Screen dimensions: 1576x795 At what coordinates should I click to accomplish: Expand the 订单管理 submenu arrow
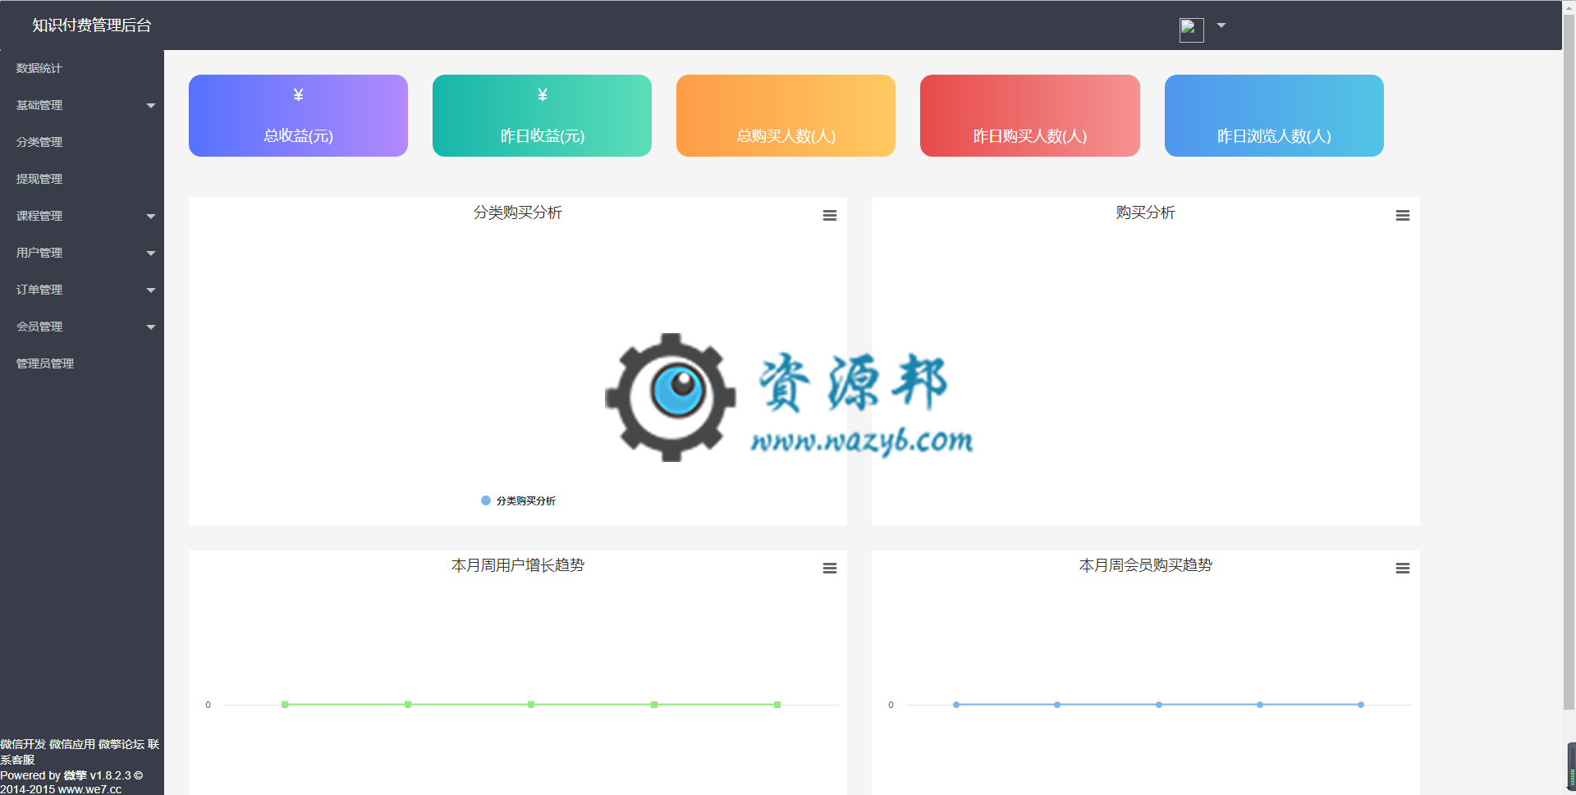click(x=151, y=290)
